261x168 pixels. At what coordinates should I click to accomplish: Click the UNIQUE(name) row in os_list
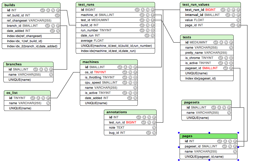coord(27,108)
